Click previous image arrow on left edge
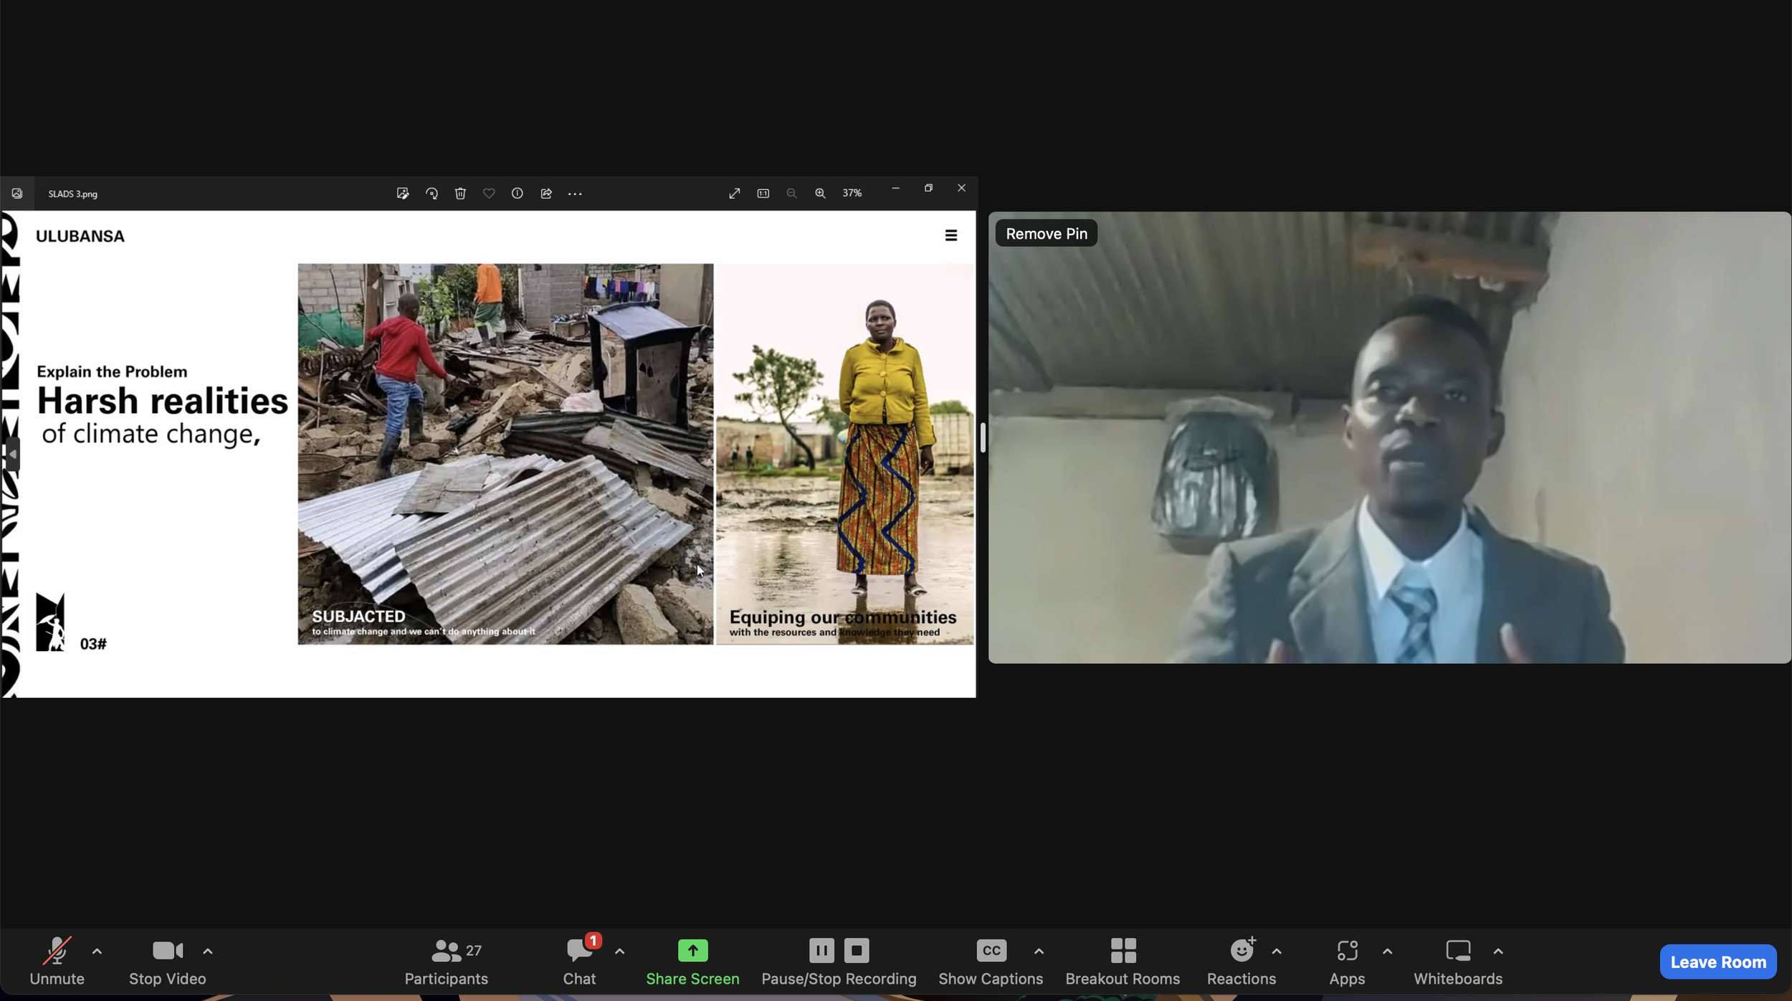 [x=11, y=454]
